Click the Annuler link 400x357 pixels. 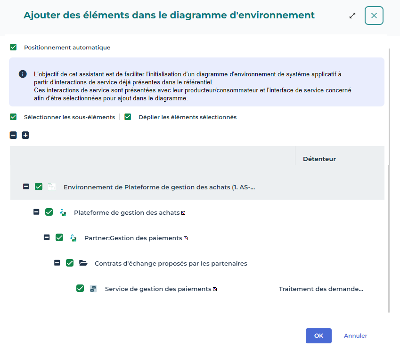tap(355, 336)
